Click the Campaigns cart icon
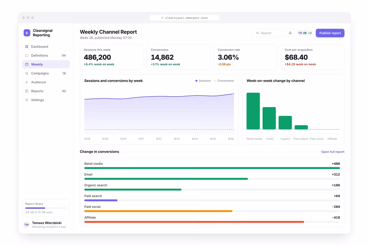Viewport: 369px width, 246px height. 27,73
